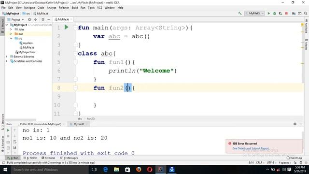Expand External Libraries node
309x174 pixels.
pos(6,57)
